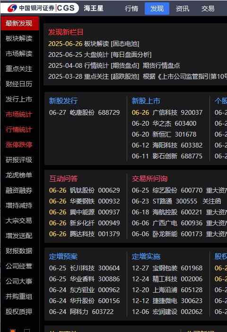This screenshot has height=332, width=227.
Task: Click the 海王星 title label
Action: [94, 8]
